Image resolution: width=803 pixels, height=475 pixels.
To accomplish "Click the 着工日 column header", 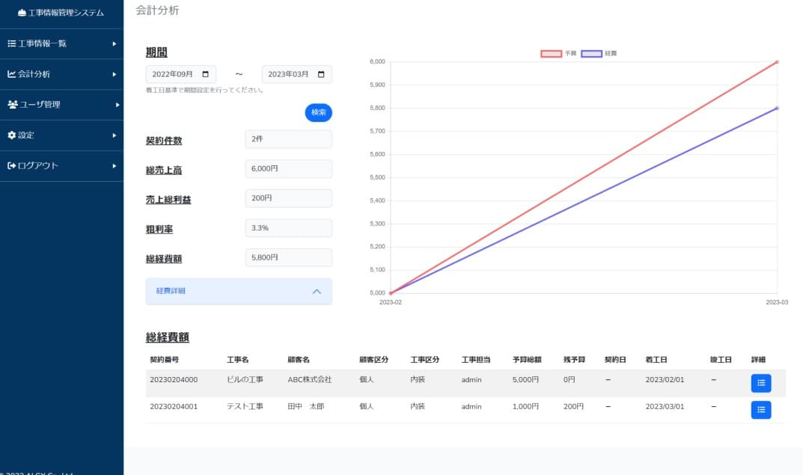I will pyautogui.click(x=656, y=360).
